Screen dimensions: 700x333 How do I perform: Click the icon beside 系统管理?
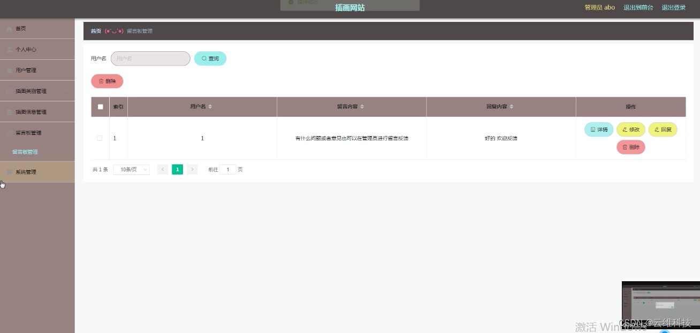[10, 172]
